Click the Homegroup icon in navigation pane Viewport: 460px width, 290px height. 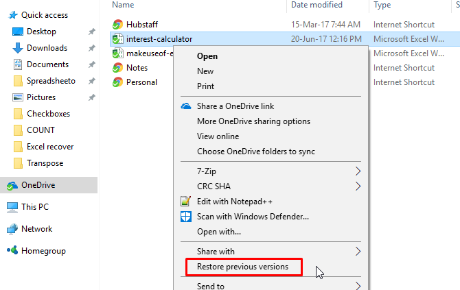[x=12, y=251]
